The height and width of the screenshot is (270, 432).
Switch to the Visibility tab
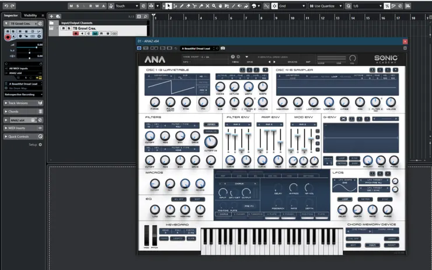[34, 15]
